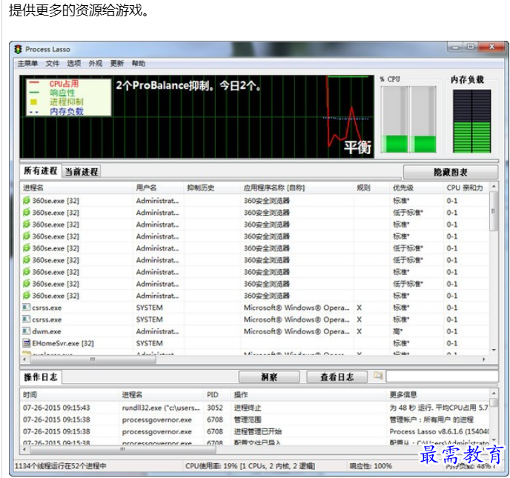The image size is (510, 478).
Task: Click the process list scroll up arrow
Action: tap(494, 186)
